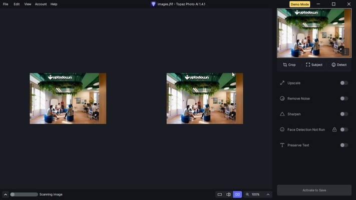Viewport: 356px width, 200px height.
Task: Run the Detect faces tool
Action: tap(339, 65)
